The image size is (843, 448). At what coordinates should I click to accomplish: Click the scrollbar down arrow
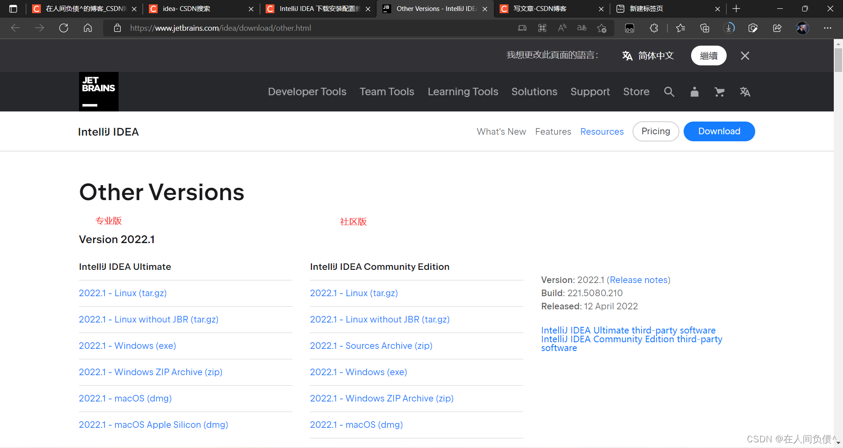click(x=838, y=443)
